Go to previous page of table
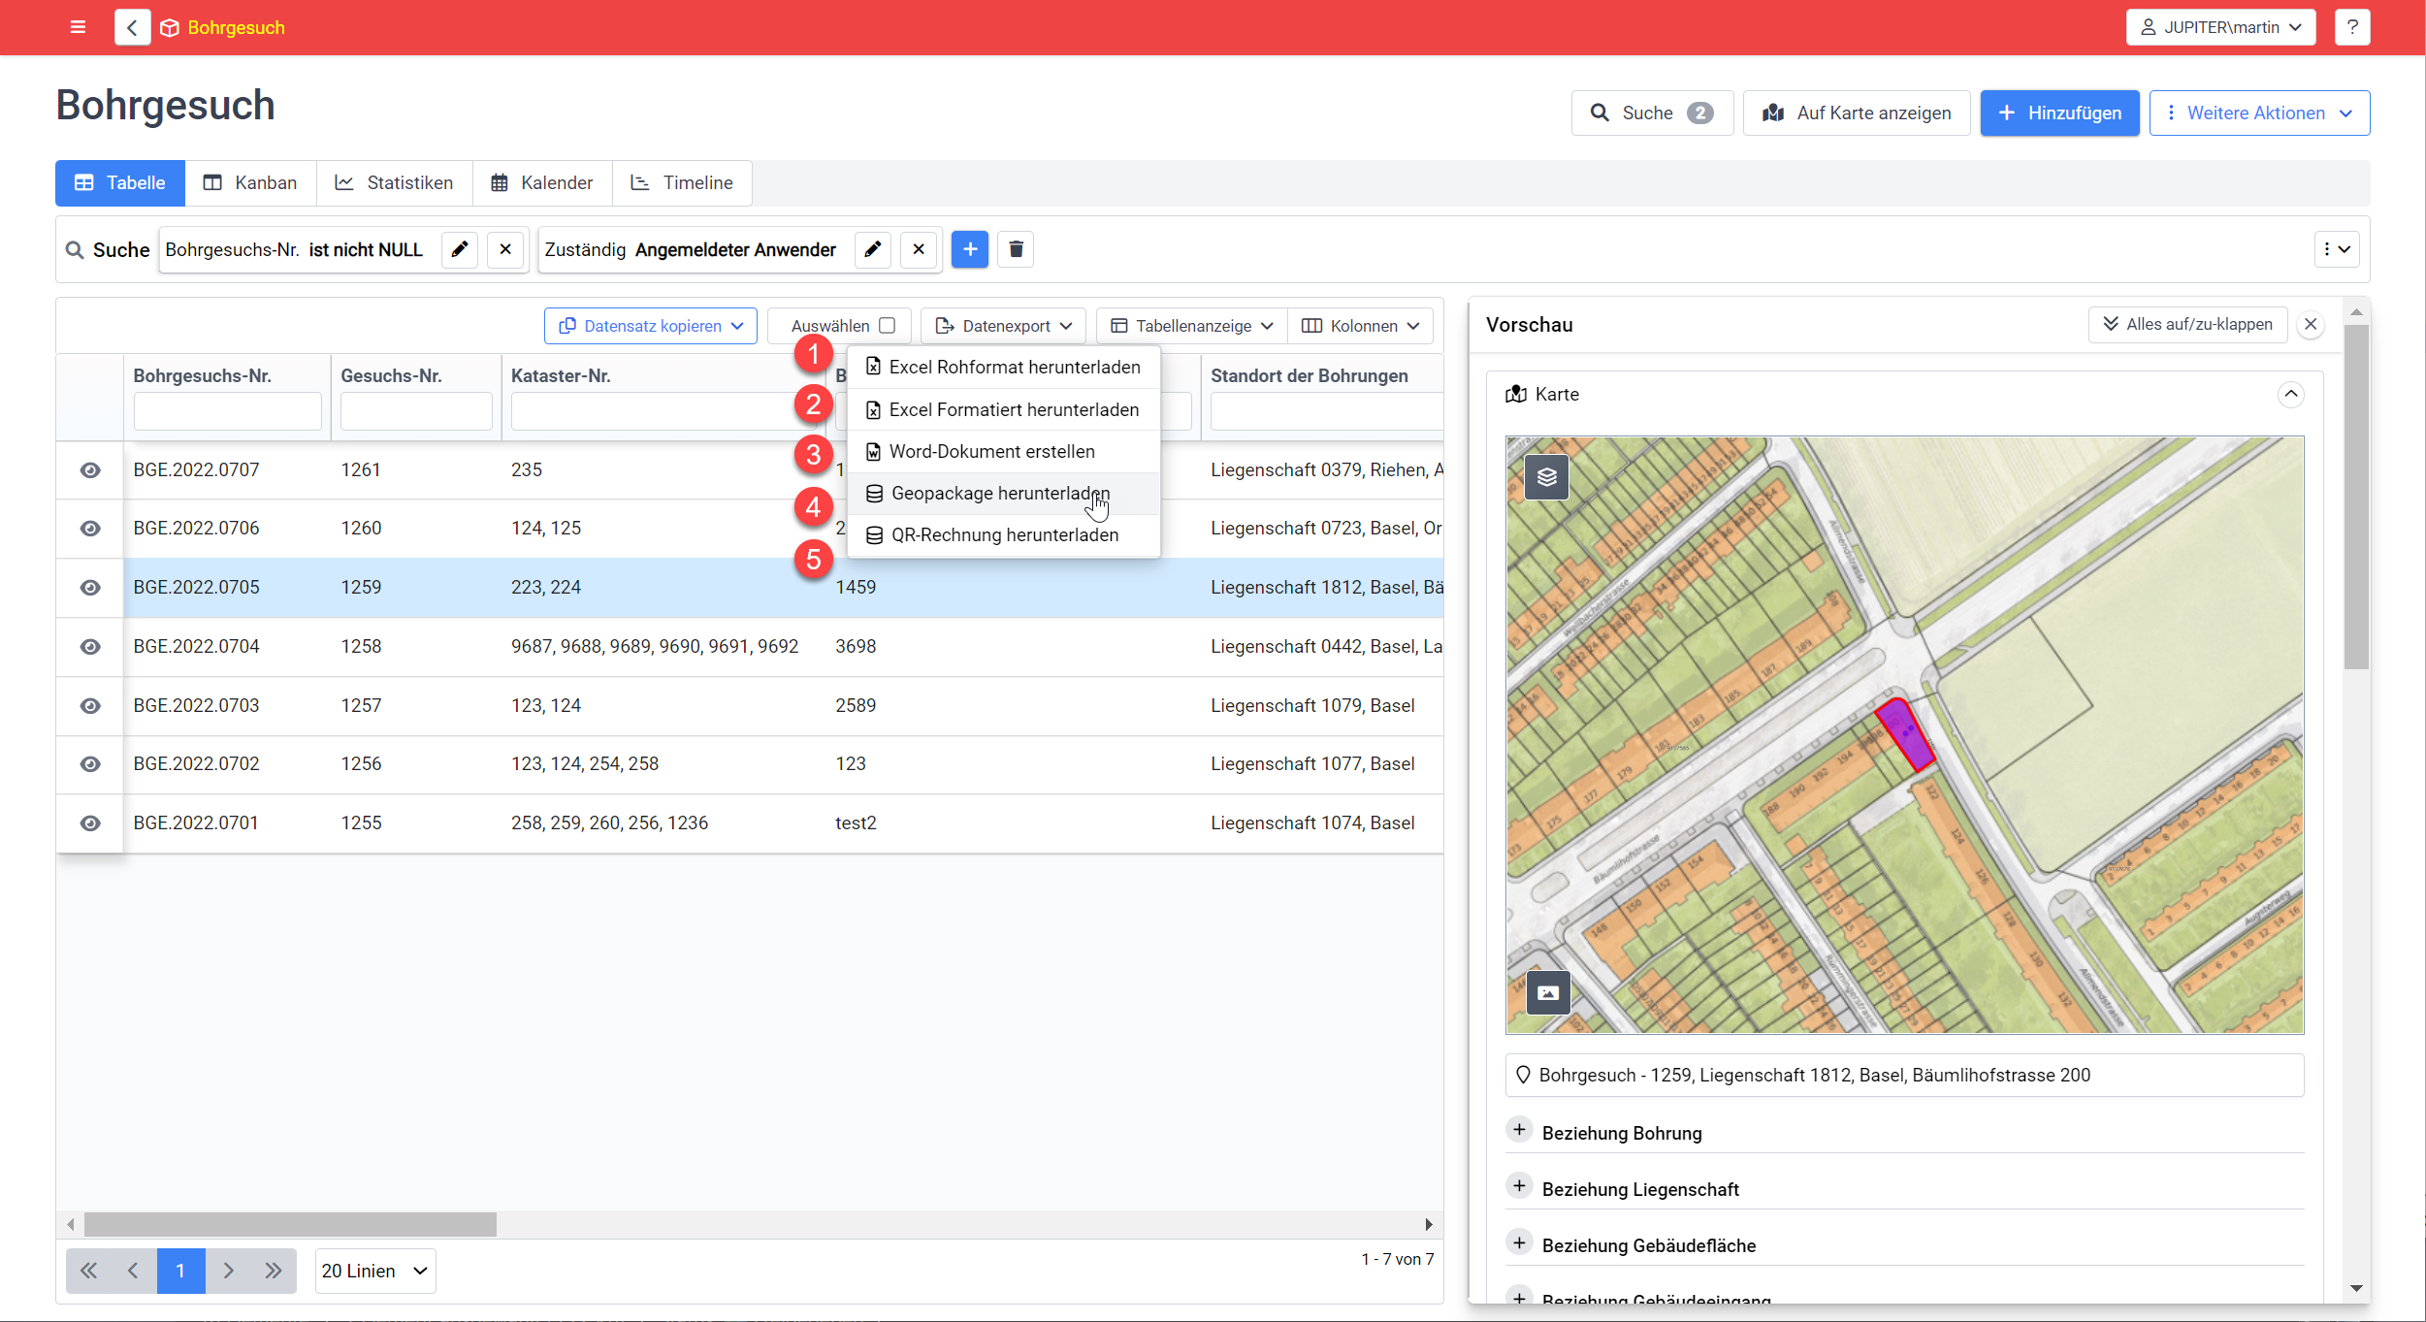 (133, 1271)
